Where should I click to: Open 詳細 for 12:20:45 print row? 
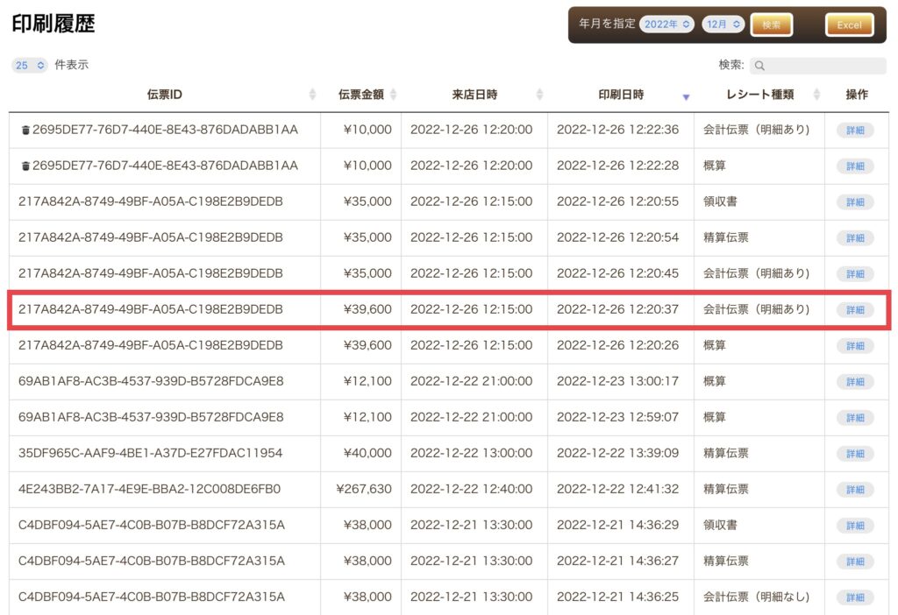(856, 274)
